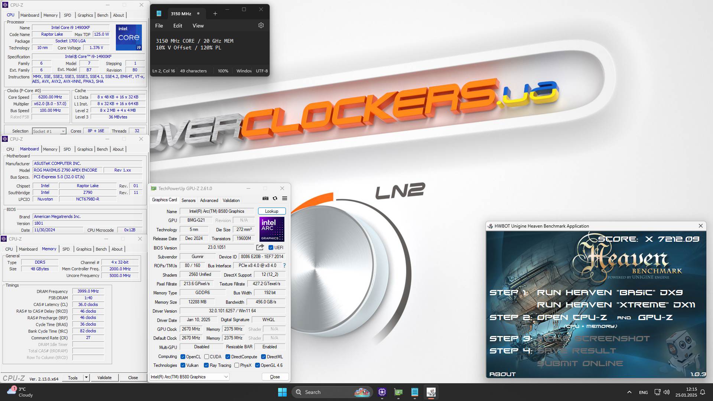Toggle OpenCL checkbox
The image size is (713, 401).
(x=183, y=357)
